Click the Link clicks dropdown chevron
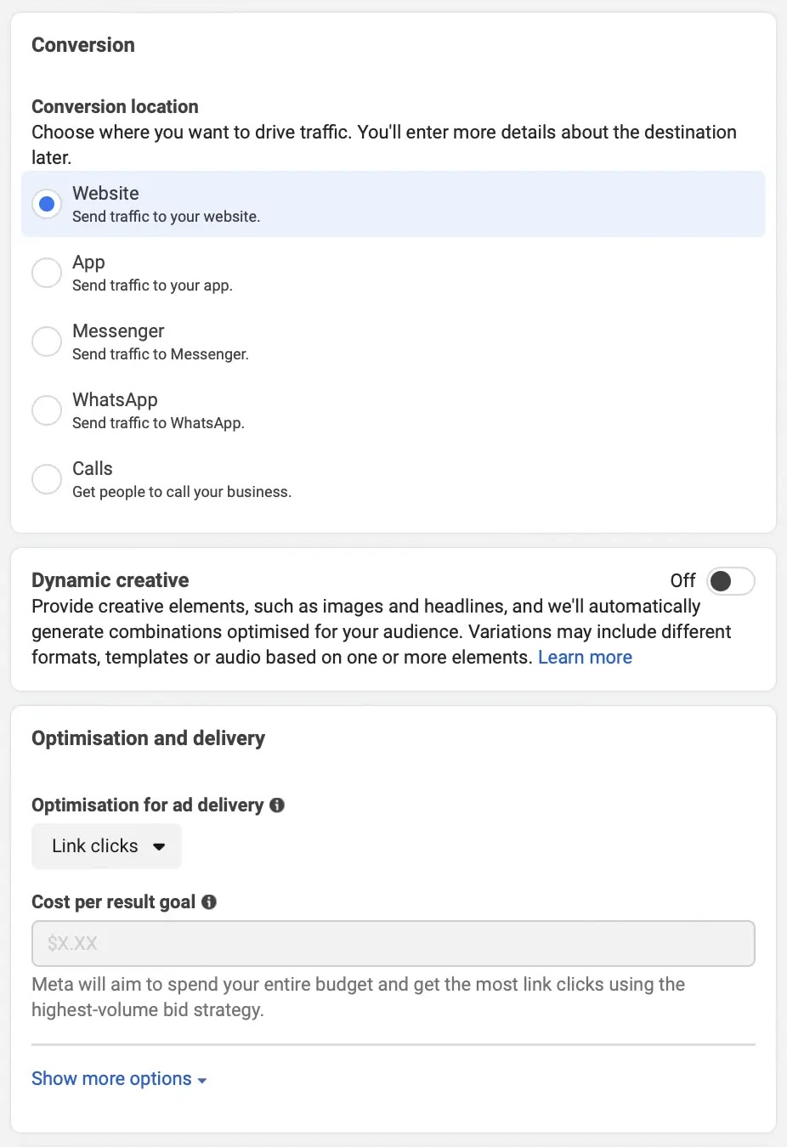Viewport: 787px width, 1147px height. [x=160, y=846]
